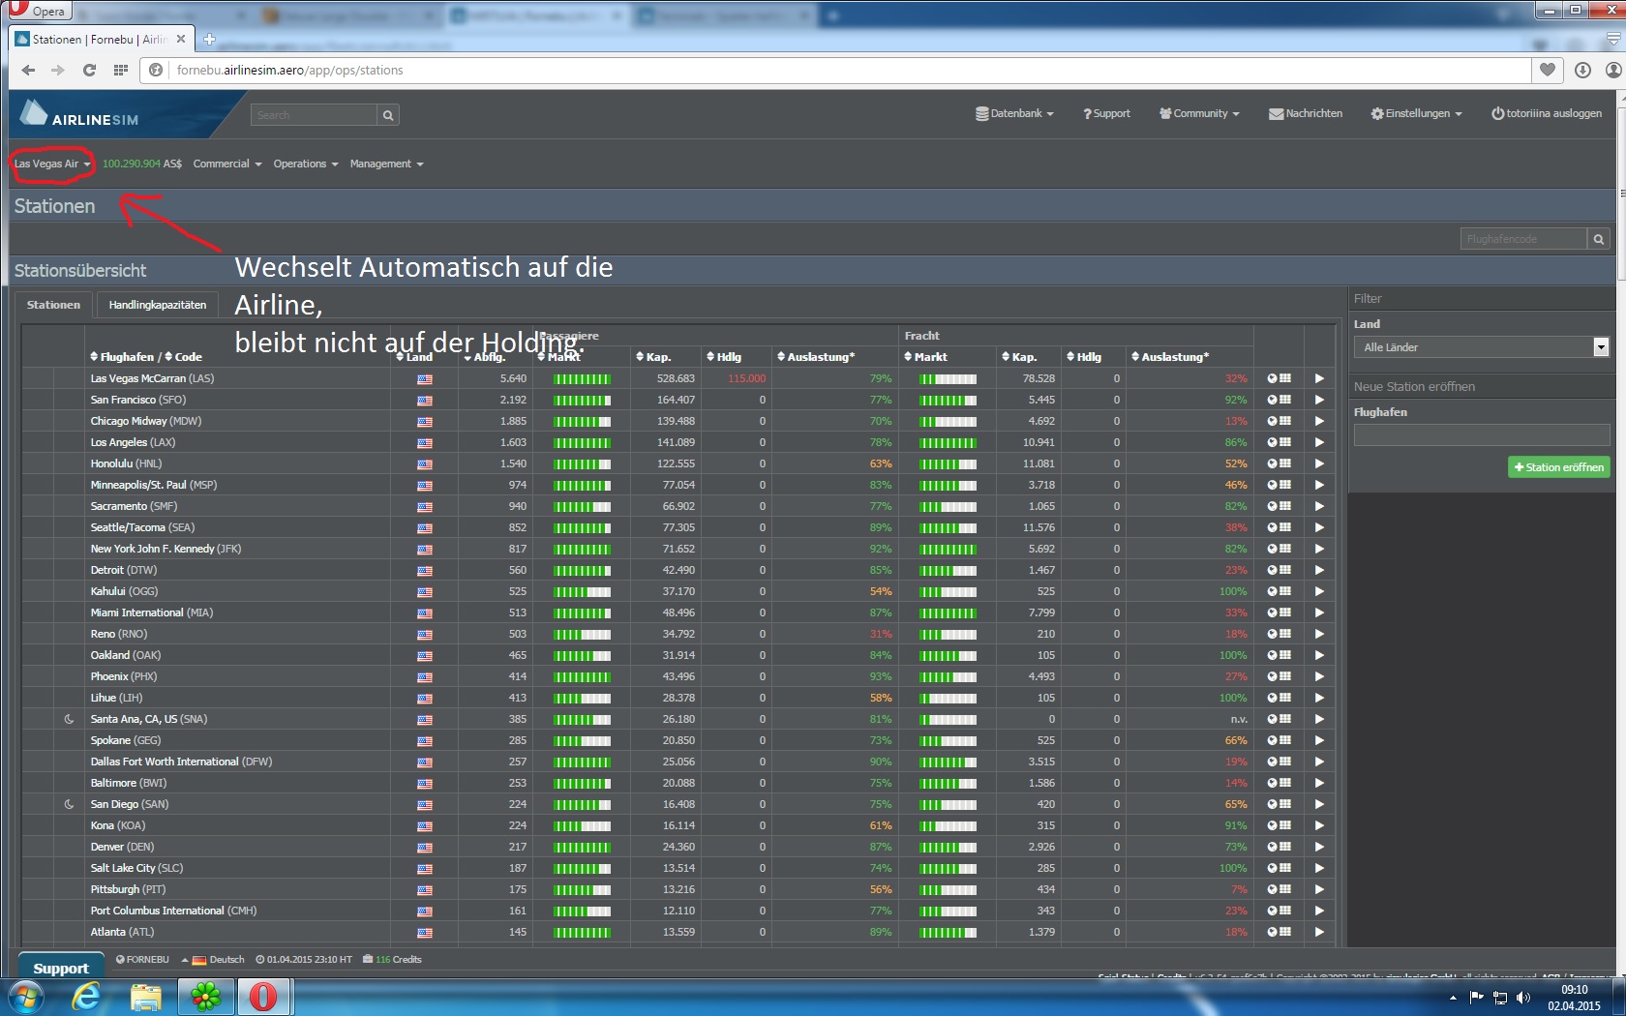The width and height of the screenshot is (1626, 1016).
Task: Switch to the Handlingkapazitäten tab
Action: click(157, 305)
